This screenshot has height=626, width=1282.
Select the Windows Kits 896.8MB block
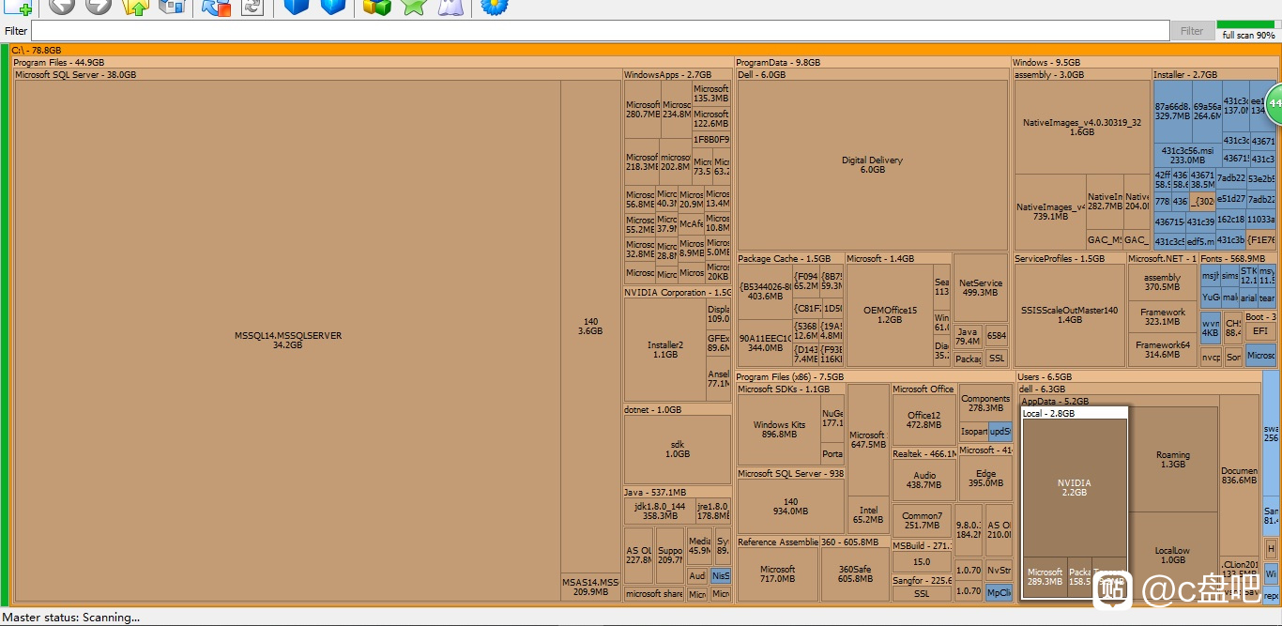click(779, 430)
